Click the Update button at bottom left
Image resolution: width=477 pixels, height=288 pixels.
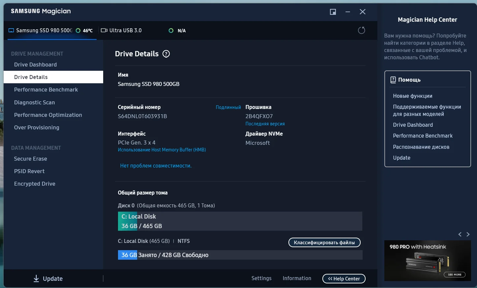(x=48, y=278)
